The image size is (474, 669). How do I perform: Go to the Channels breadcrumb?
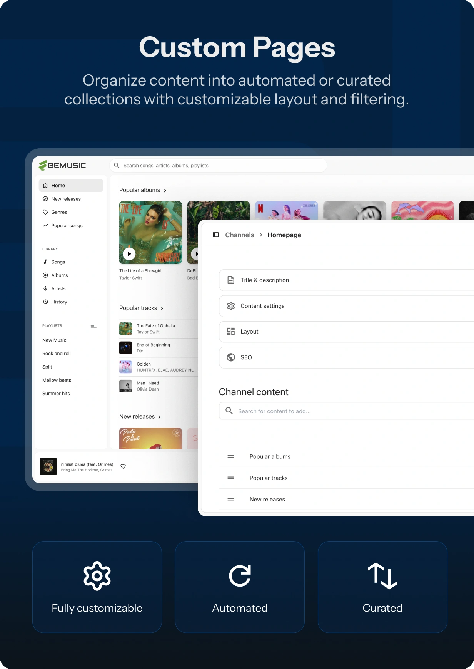(x=240, y=235)
